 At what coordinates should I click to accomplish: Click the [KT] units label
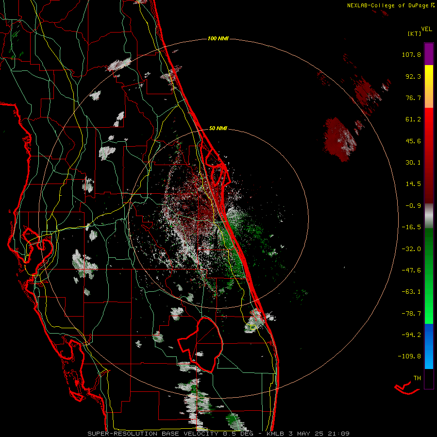click(415, 34)
